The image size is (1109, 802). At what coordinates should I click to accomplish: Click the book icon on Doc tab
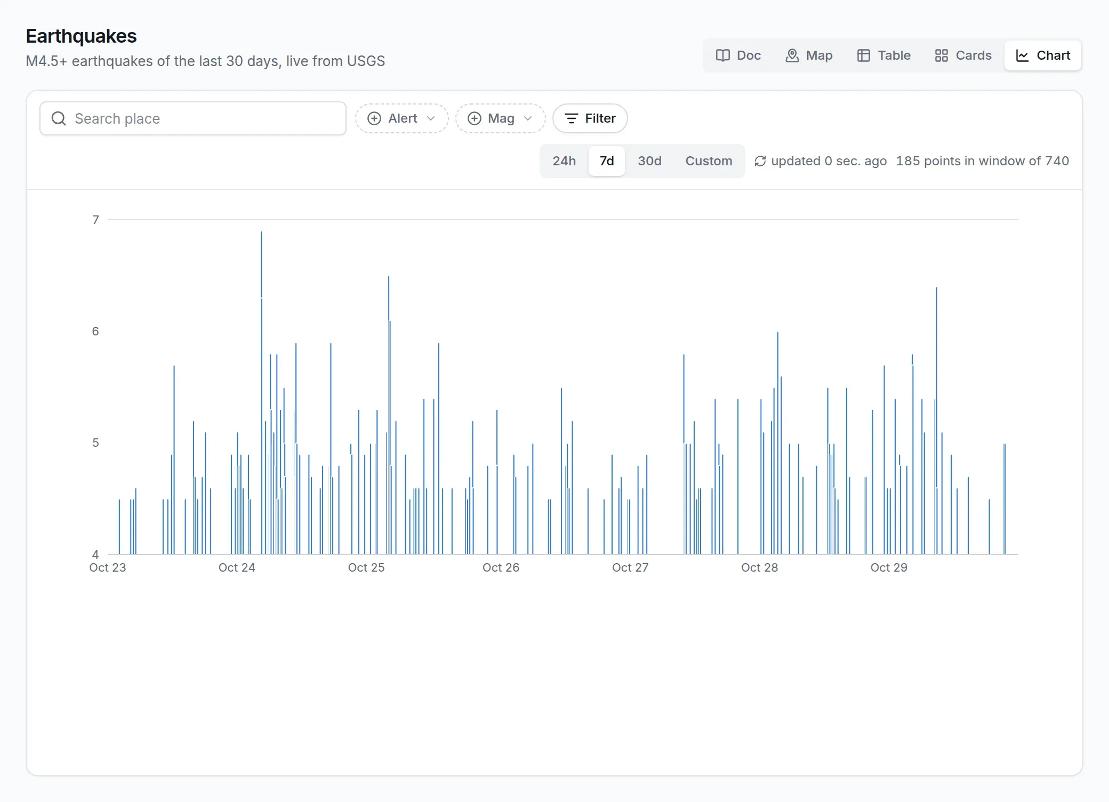point(722,55)
